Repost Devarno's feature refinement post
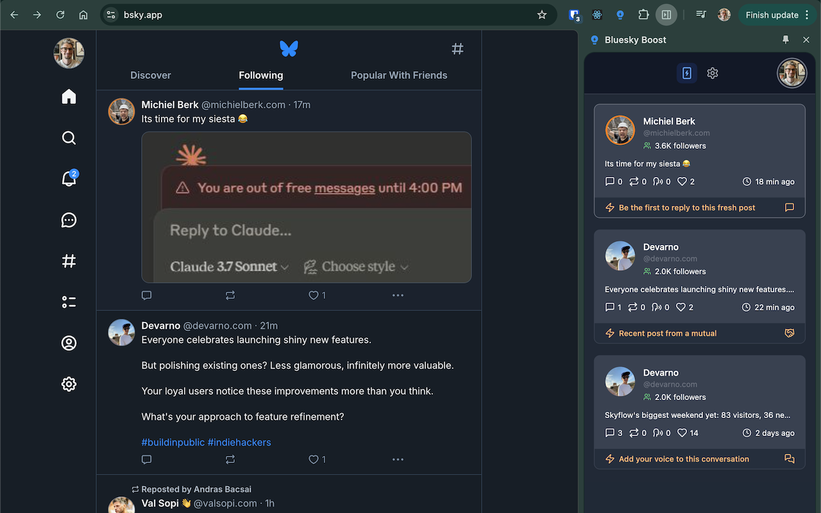The image size is (821, 513). (230, 460)
